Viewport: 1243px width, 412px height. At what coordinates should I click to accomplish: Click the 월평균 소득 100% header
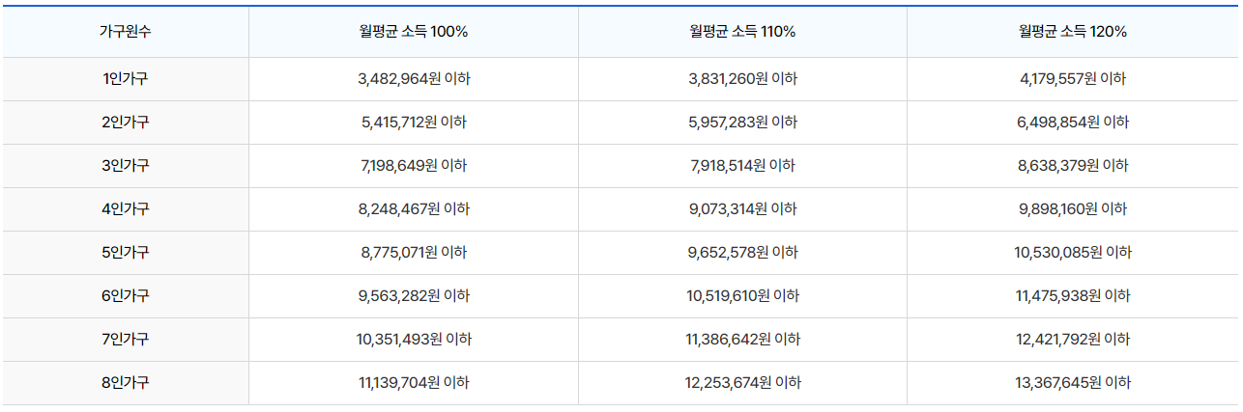coord(414,31)
